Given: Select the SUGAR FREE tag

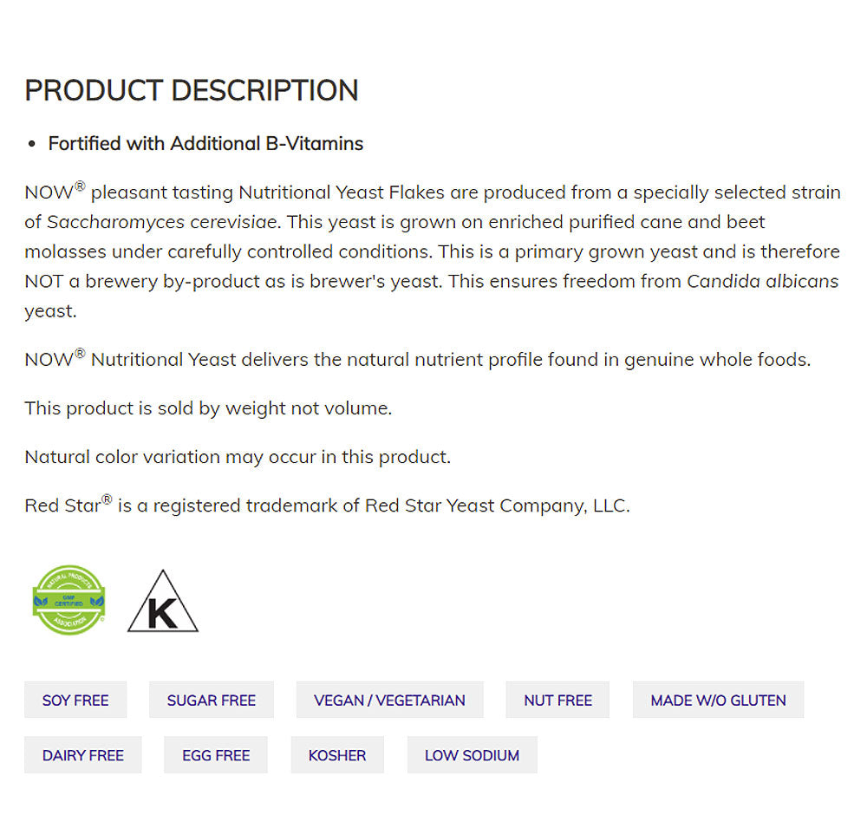Looking at the screenshot, I should coord(212,700).
